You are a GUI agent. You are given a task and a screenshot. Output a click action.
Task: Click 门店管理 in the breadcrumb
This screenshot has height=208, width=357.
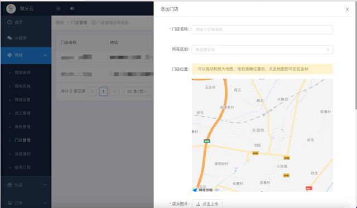(x=79, y=22)
